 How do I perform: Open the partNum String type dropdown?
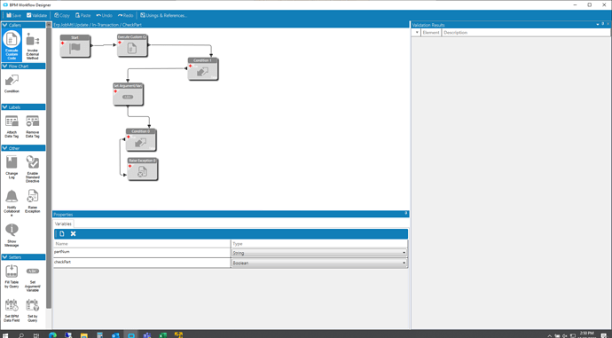tap(319, 253)
